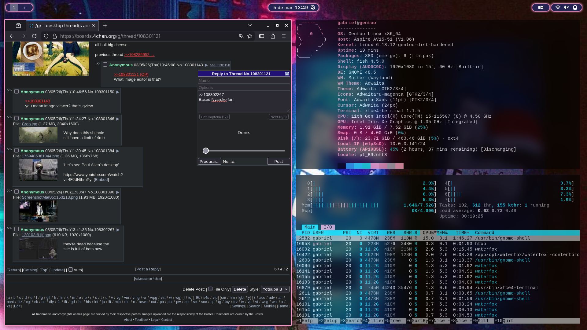
Task: Open the Yotsuba B style dropdown
Action: coord(275,289)
